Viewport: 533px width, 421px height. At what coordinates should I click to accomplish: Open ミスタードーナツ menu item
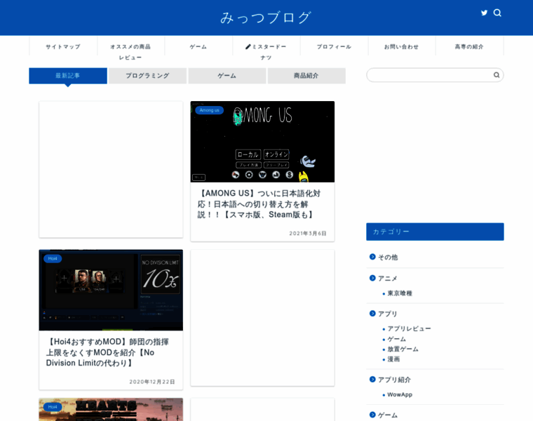coord(266,52)
